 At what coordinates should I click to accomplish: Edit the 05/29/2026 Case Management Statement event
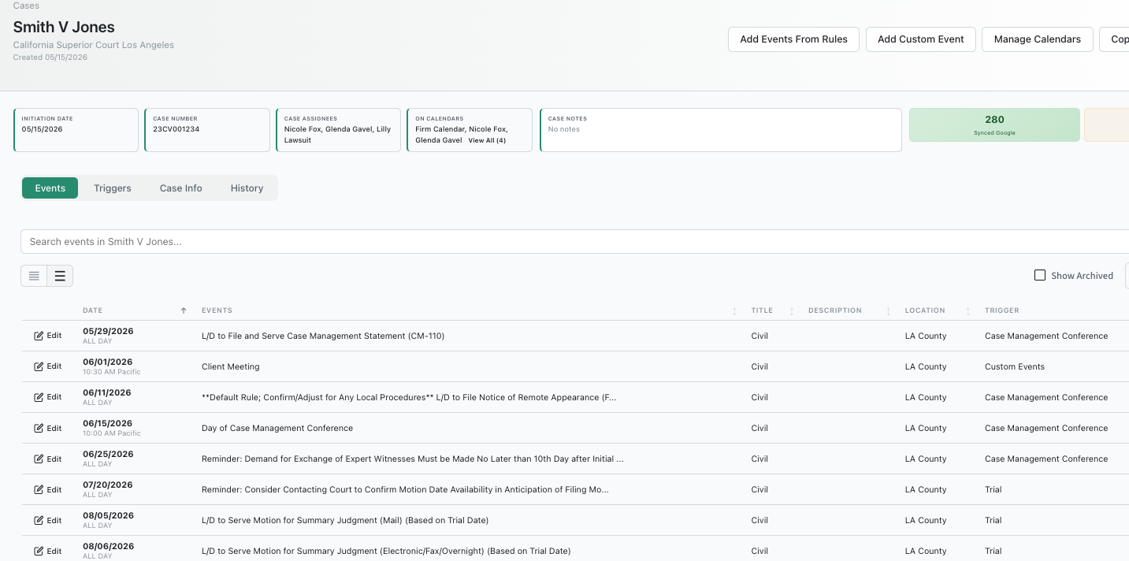tap(47, 336)
